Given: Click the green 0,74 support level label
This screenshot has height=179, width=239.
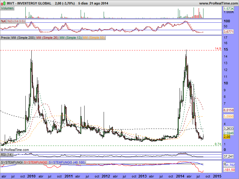Looking at the screenshot, I should click(x=218, y=144).
